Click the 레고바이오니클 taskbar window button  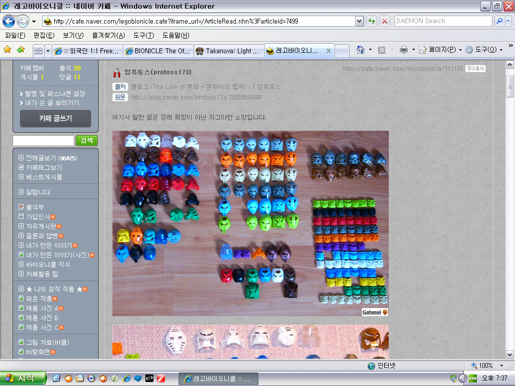218,379
